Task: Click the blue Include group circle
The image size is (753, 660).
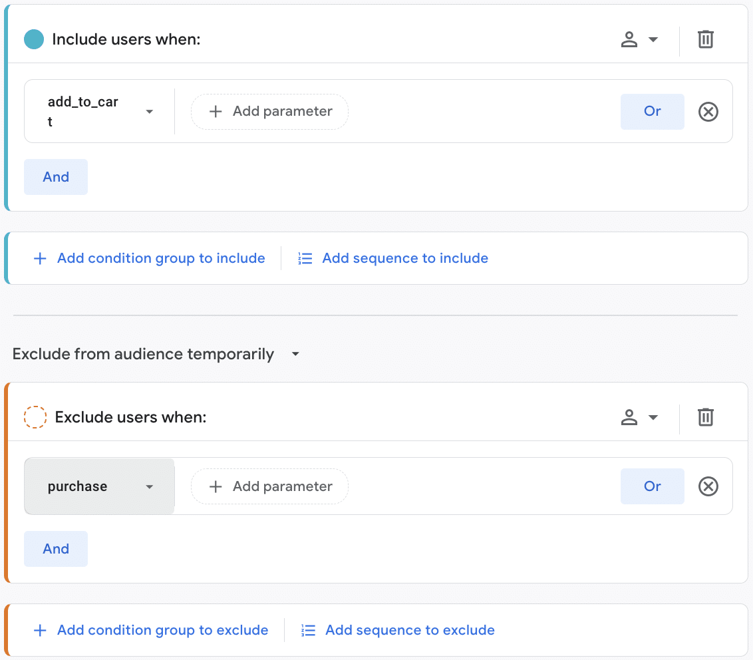Action: (x=34, y=39)
